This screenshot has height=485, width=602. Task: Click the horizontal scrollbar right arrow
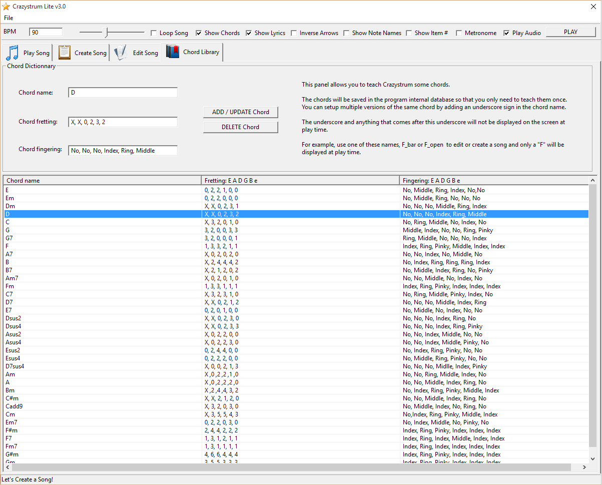(x=584, y=467)
